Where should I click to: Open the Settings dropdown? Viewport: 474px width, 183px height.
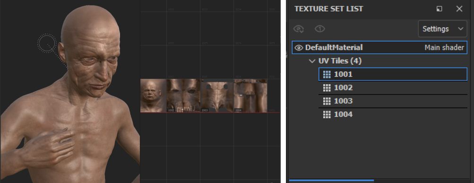tap(442, 29)
